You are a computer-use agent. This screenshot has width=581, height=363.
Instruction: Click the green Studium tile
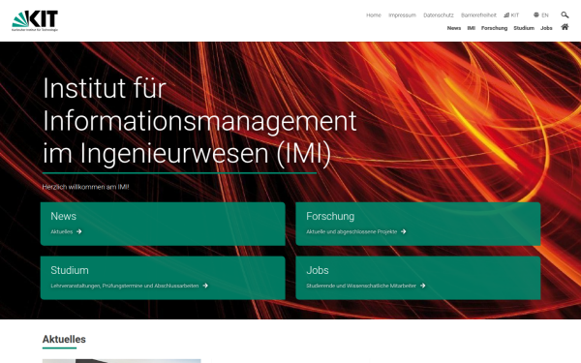tap(163, 278)
